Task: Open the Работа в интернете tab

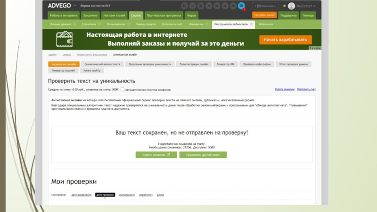Action: [64, 16]
